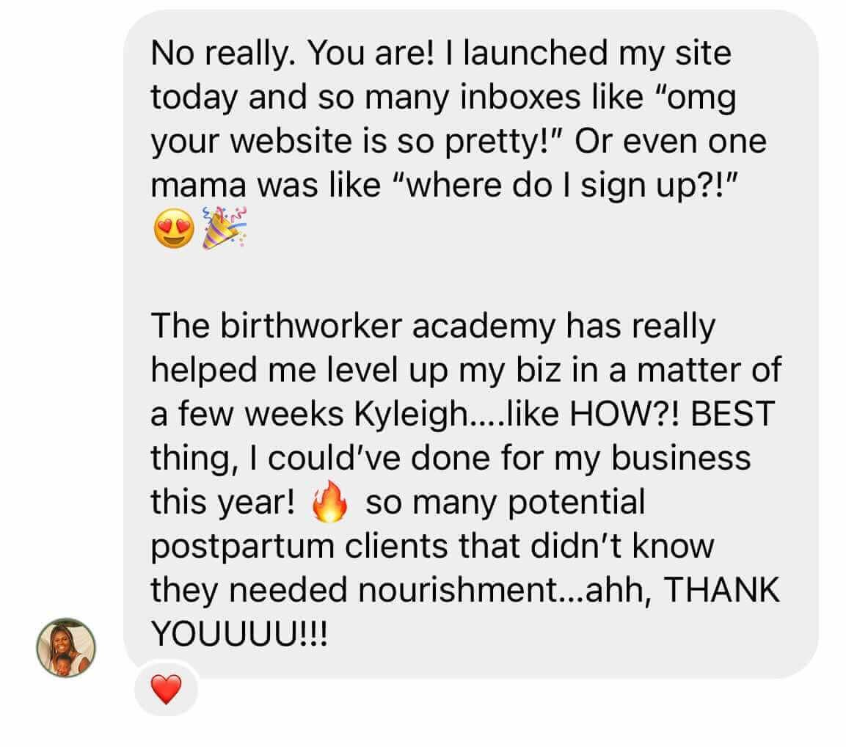Click the word "nourishment" in last paragraph
Screen dimensions: 846x747
[x=459, y=589]
